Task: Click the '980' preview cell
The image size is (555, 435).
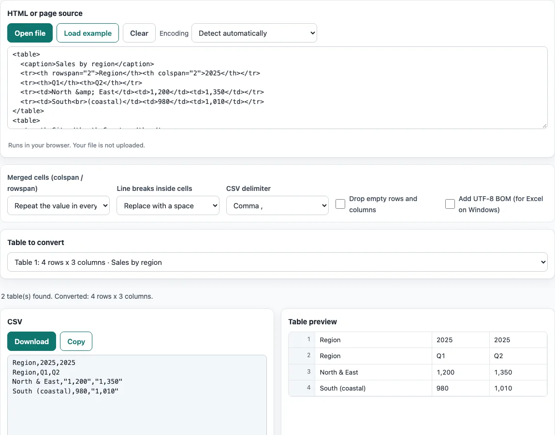Action: [x=461, y=388]
